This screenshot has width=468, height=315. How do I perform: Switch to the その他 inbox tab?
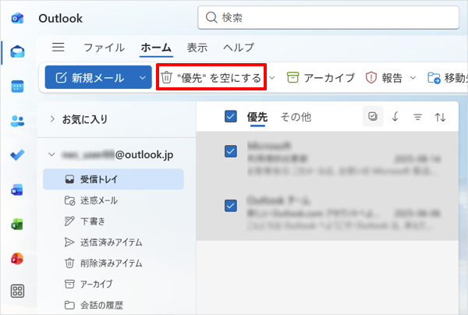(296, 117)
